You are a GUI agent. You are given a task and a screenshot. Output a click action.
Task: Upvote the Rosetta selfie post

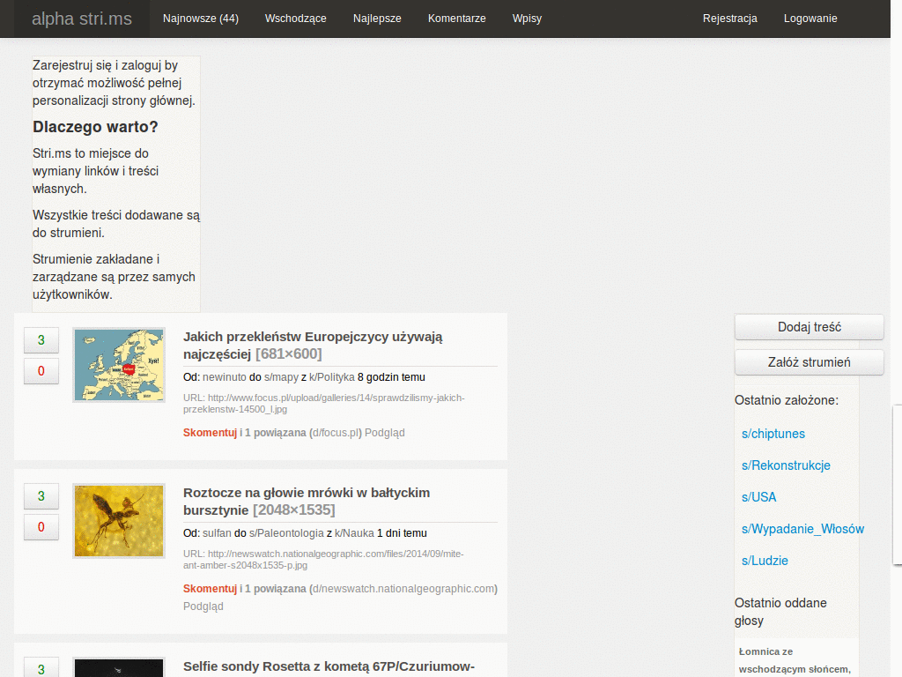click(x=41, y=667)
